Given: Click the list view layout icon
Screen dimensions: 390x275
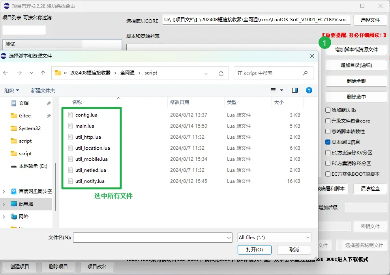Looking at the screenshot, I should pos(273,90).
